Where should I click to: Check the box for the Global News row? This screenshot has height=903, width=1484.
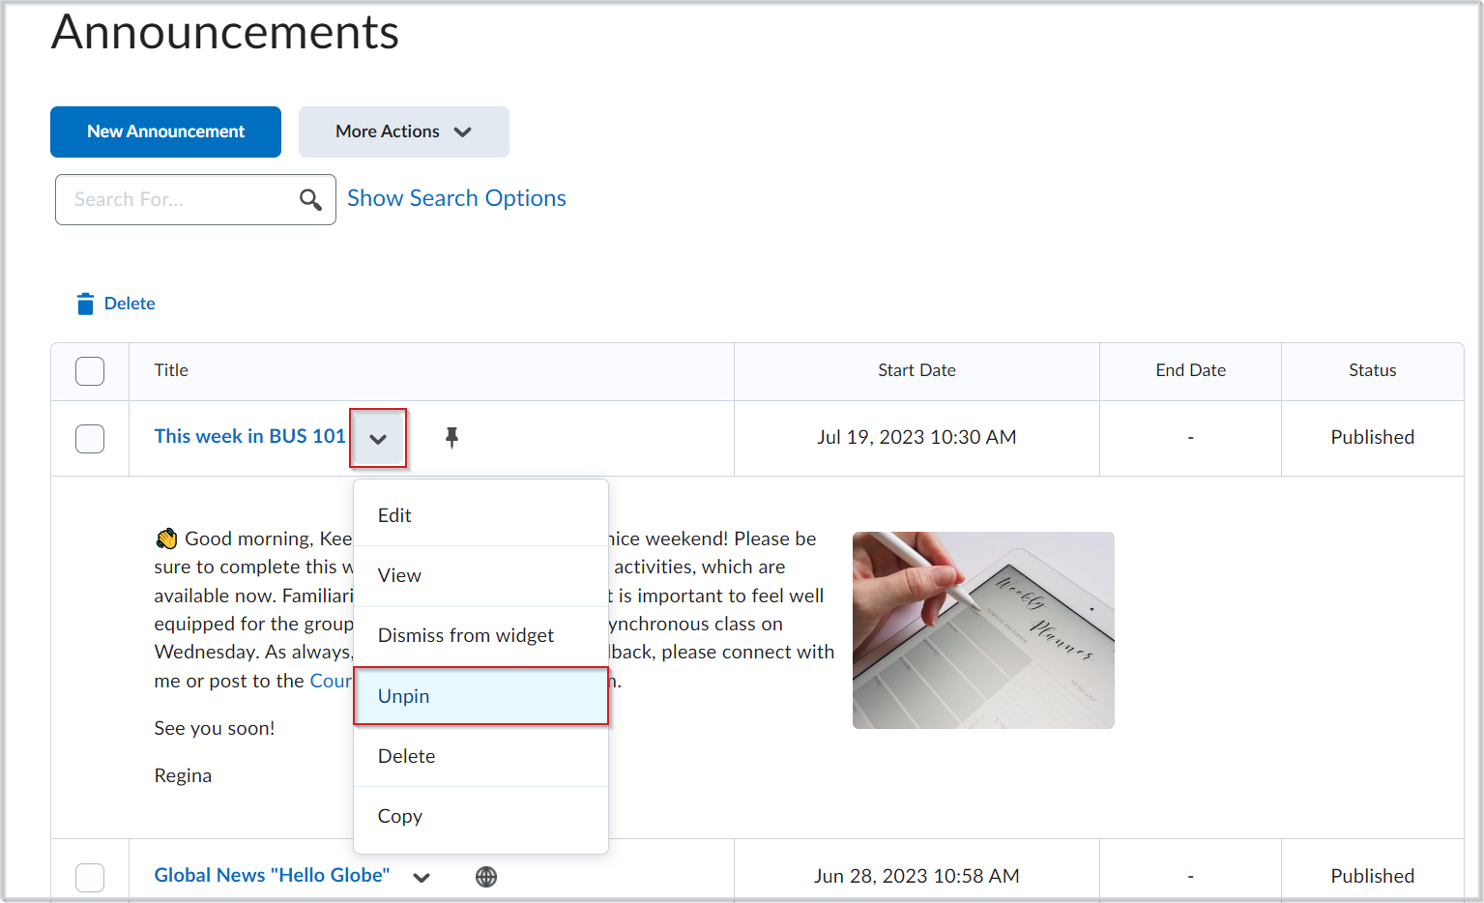click(x=89, y=877)
